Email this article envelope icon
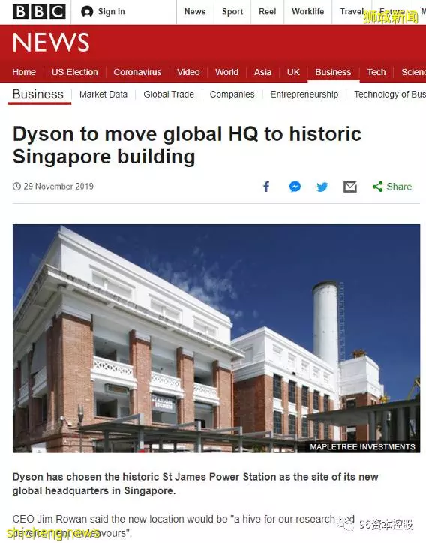The width and height of the screenshot is (426, 543). click(x=350, y=187)
